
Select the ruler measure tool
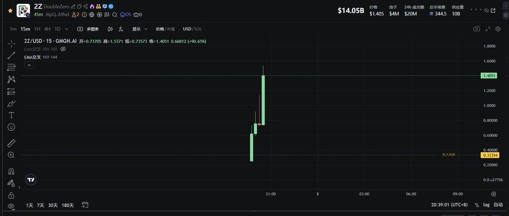pos(11,143)
